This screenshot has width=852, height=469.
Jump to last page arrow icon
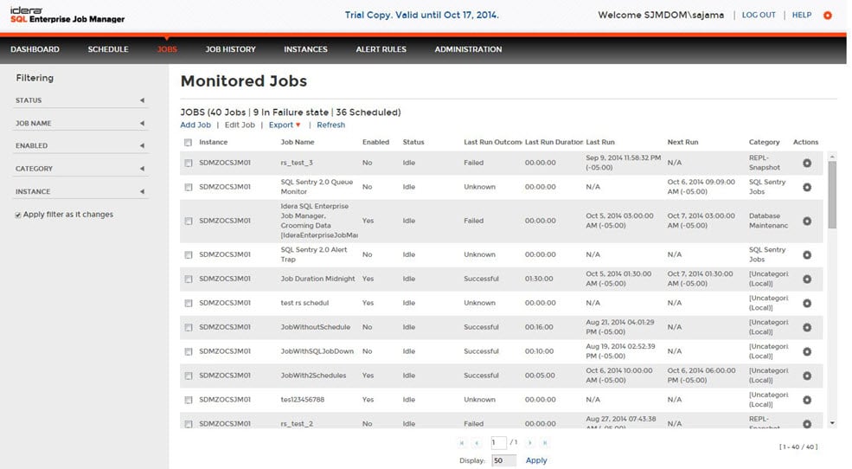point(545,443)
